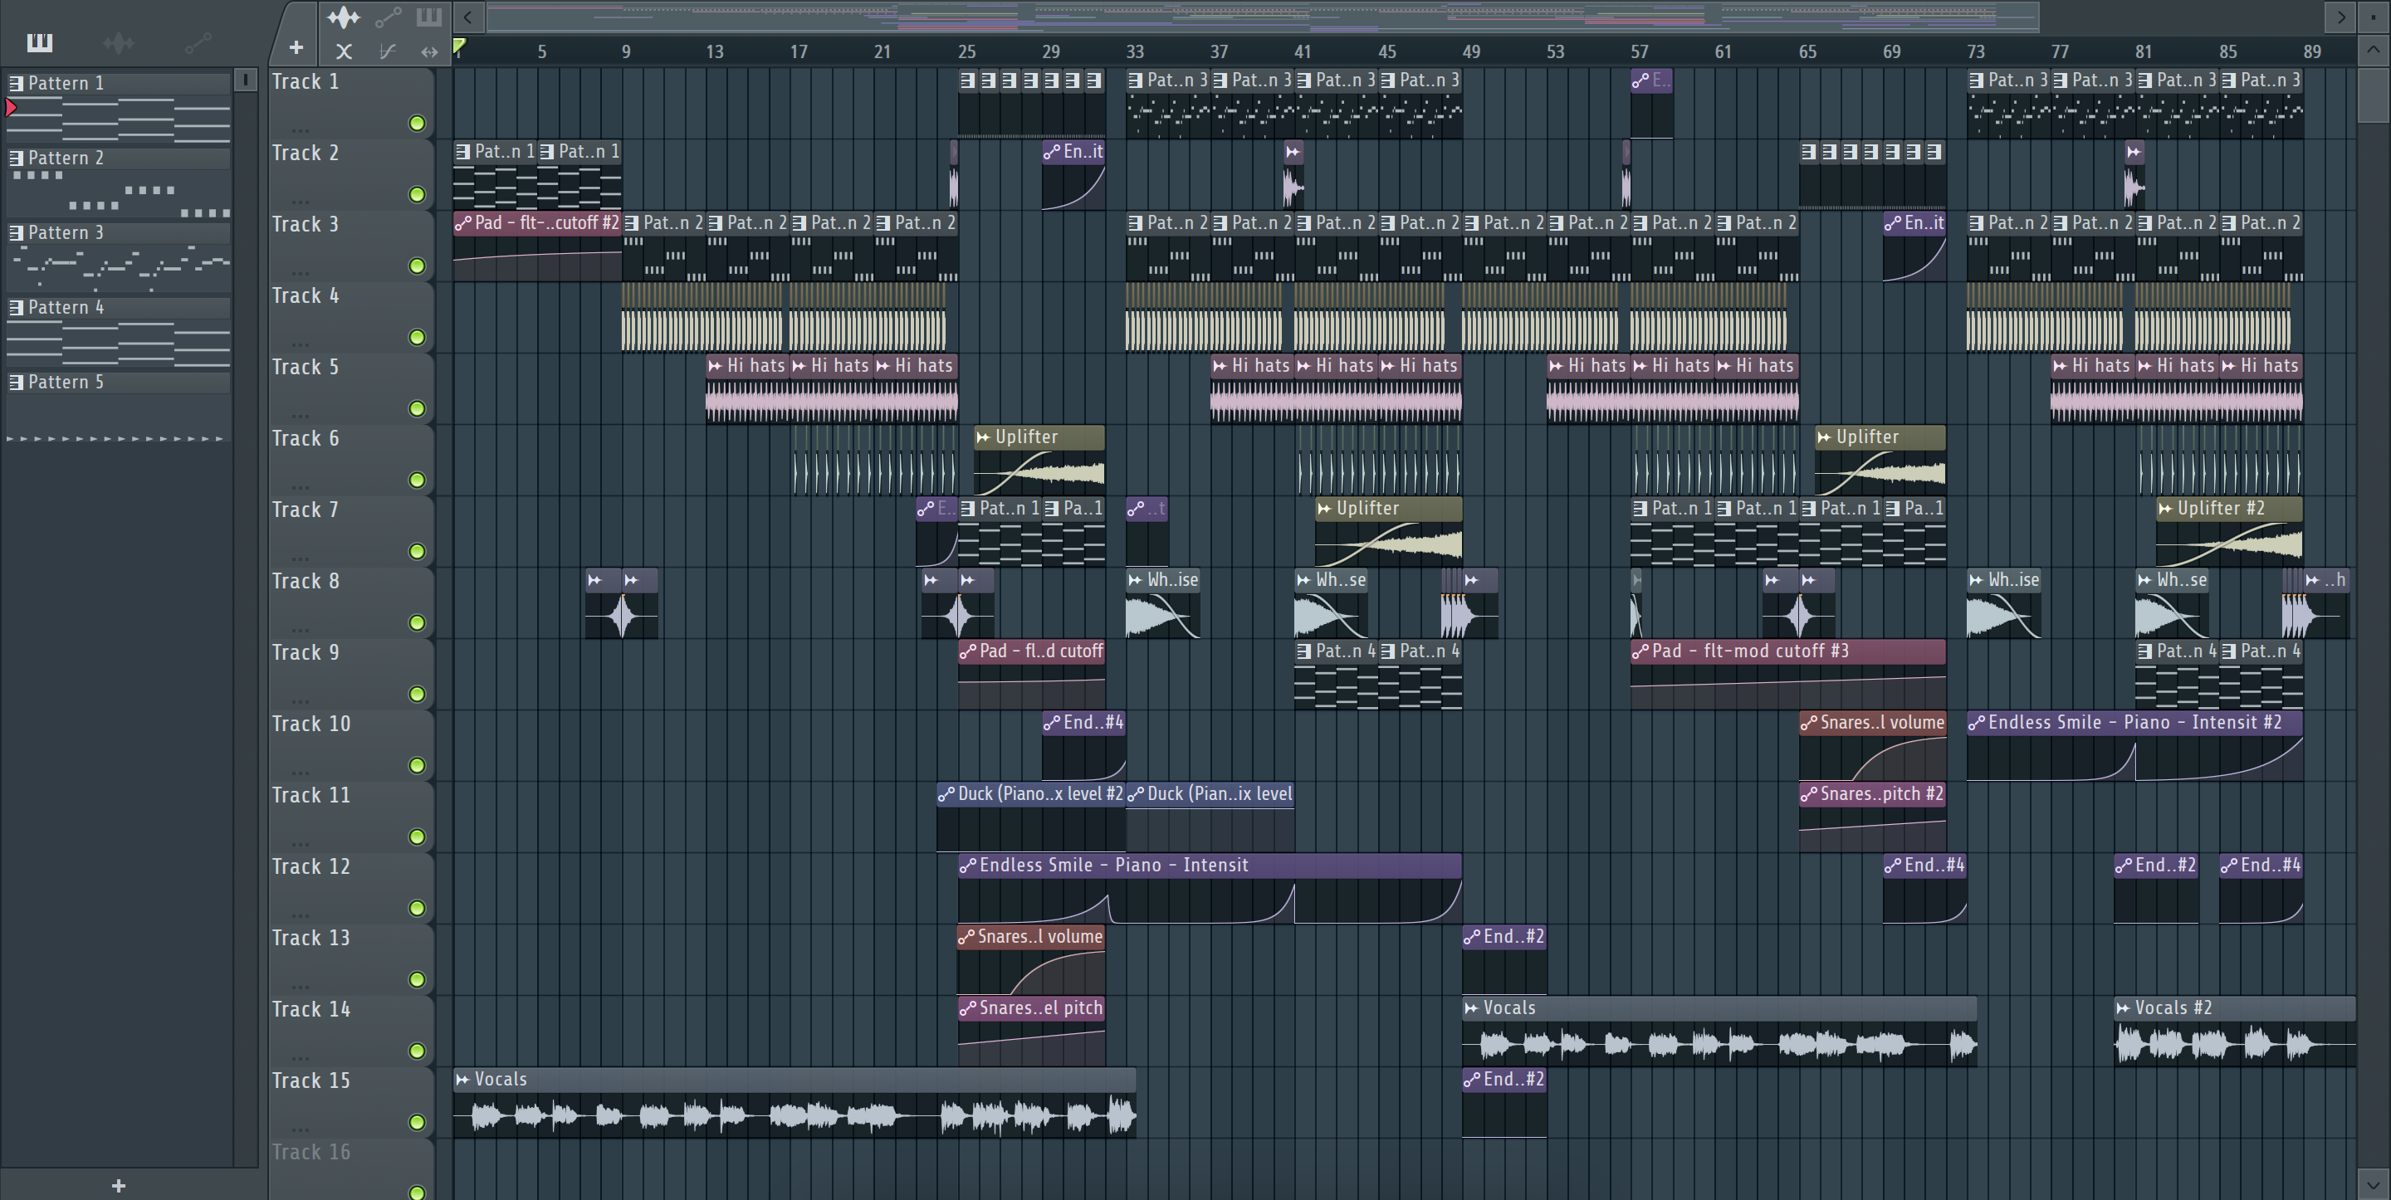Mute Track 1 with its green LED
This screenshot has height=1200, width=2391.
pyautogui.click(x=417, y=123)
